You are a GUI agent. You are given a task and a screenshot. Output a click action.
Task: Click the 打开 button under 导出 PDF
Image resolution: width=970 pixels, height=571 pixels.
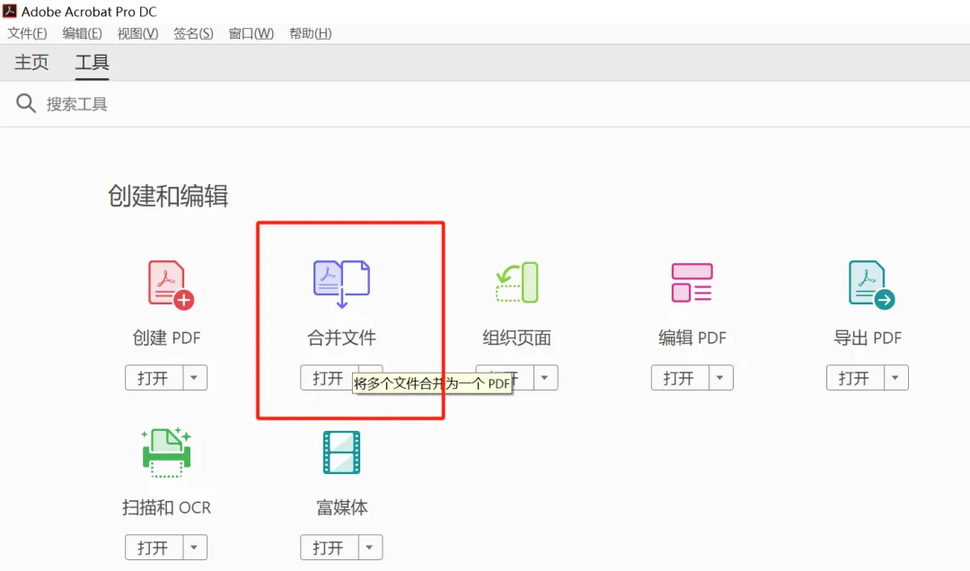click(855, 377)
